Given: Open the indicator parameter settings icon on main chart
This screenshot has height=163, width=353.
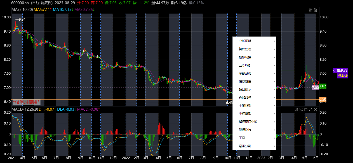Looking at the screenshot, I should [x=310, y=10].
